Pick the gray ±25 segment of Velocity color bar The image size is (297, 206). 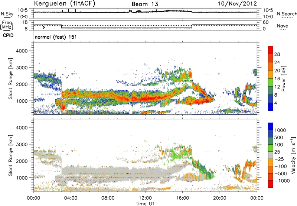pyautogui.click(x=271, y=155)
